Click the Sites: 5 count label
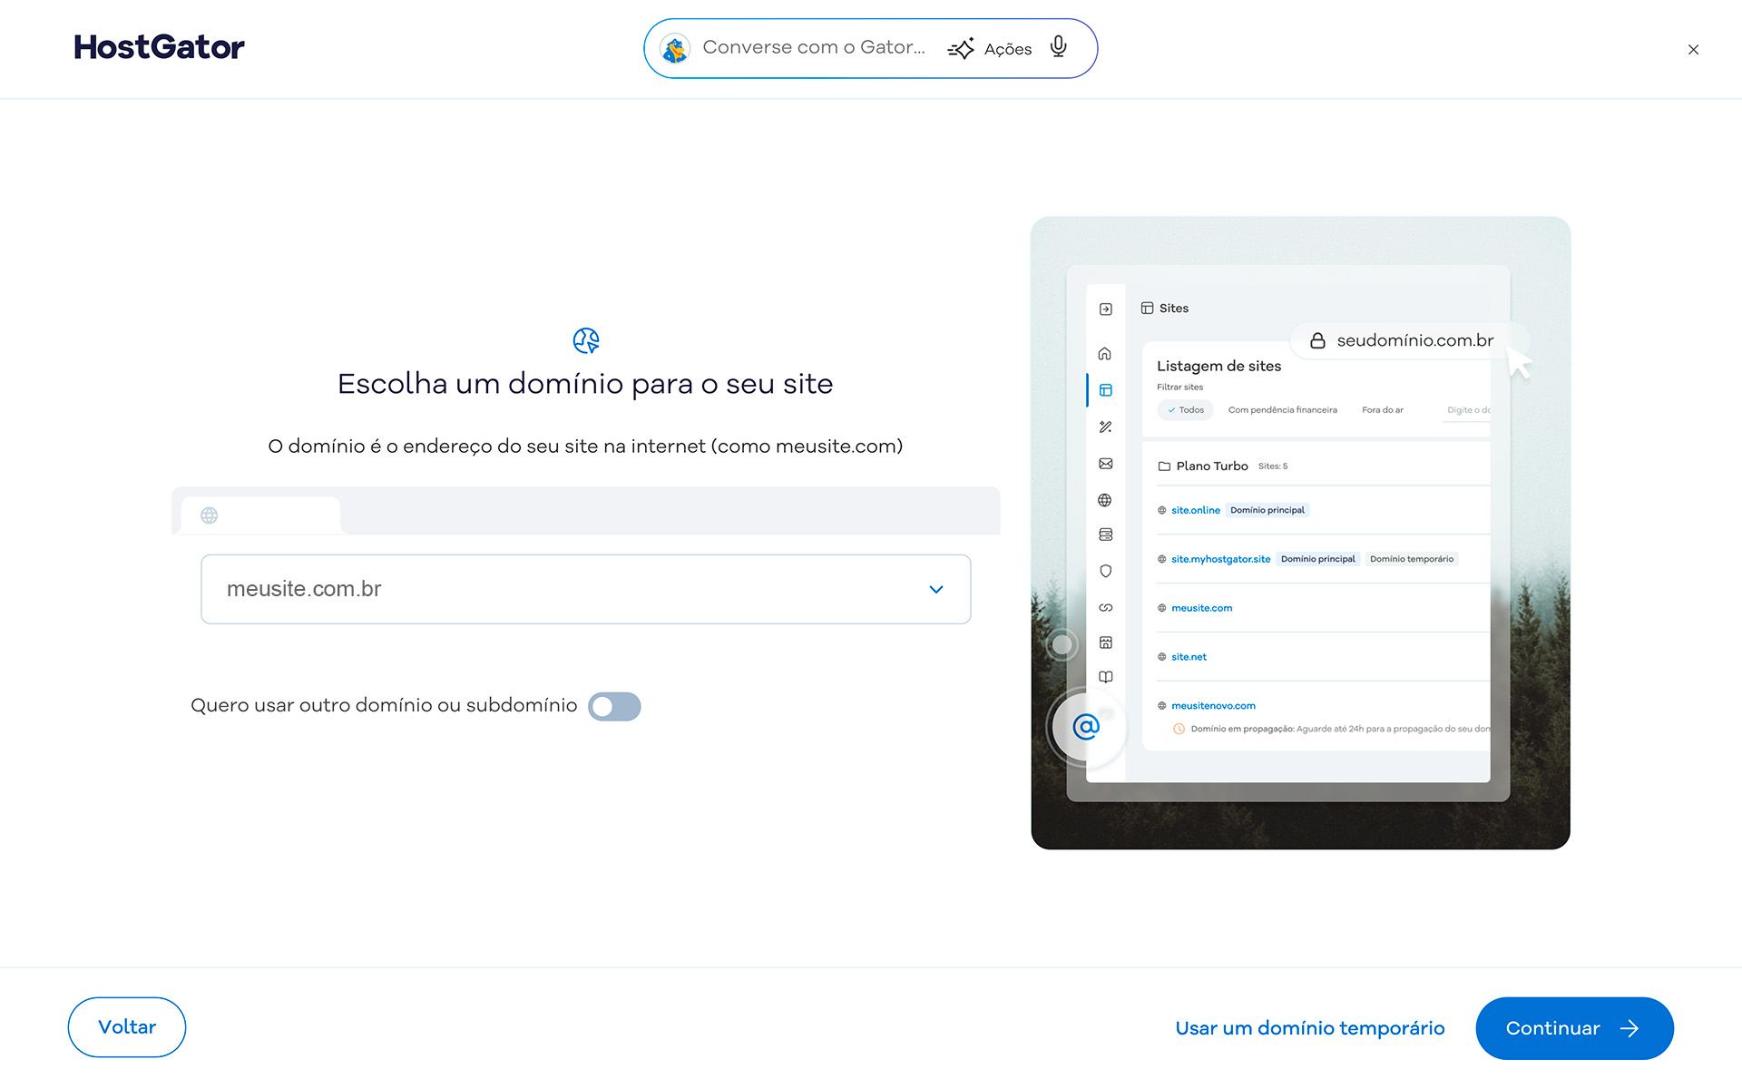This screenshot has height=1089, width=1742. click(1272, 466)
